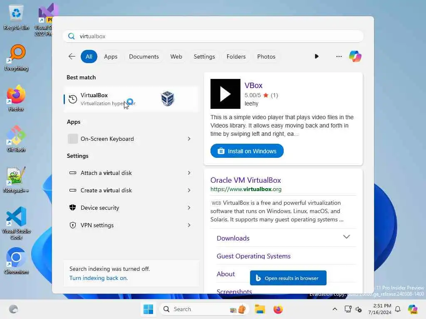Show hidden tray icons chevron

click(335, 309)
